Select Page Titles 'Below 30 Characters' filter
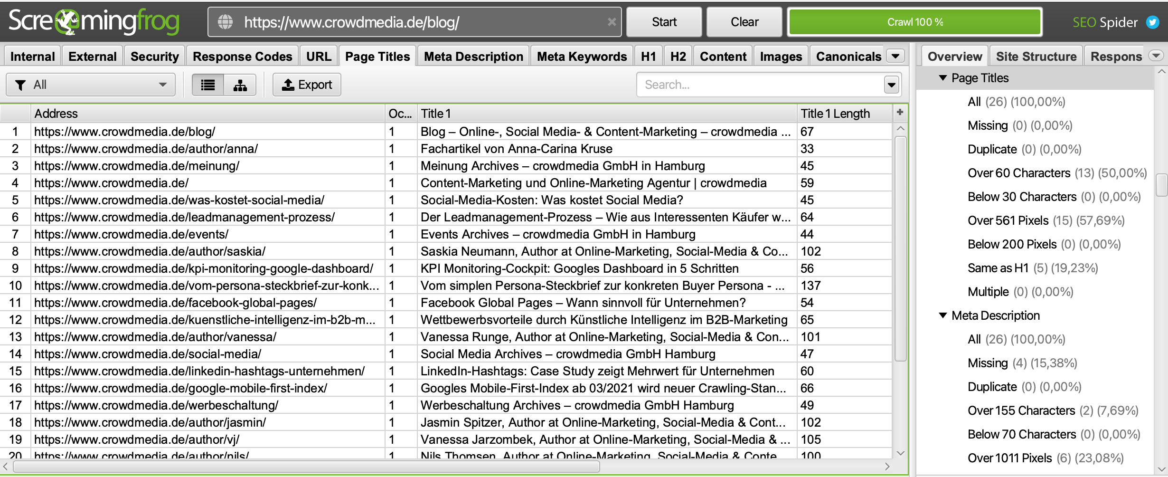This screenshot has width=1168, height=477. [x=1054, y=197]
